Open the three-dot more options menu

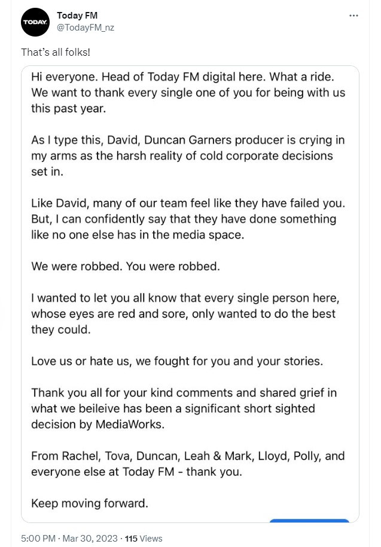coord(353,15)
